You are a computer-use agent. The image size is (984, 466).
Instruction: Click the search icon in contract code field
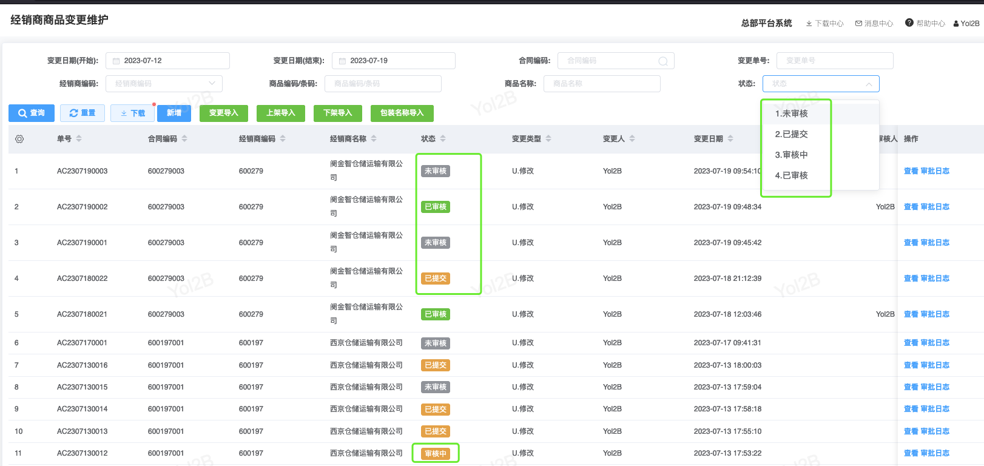(x=662, y=61)
